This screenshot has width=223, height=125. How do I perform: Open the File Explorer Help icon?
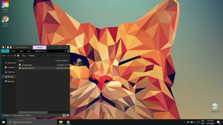[x=68, y=51]
